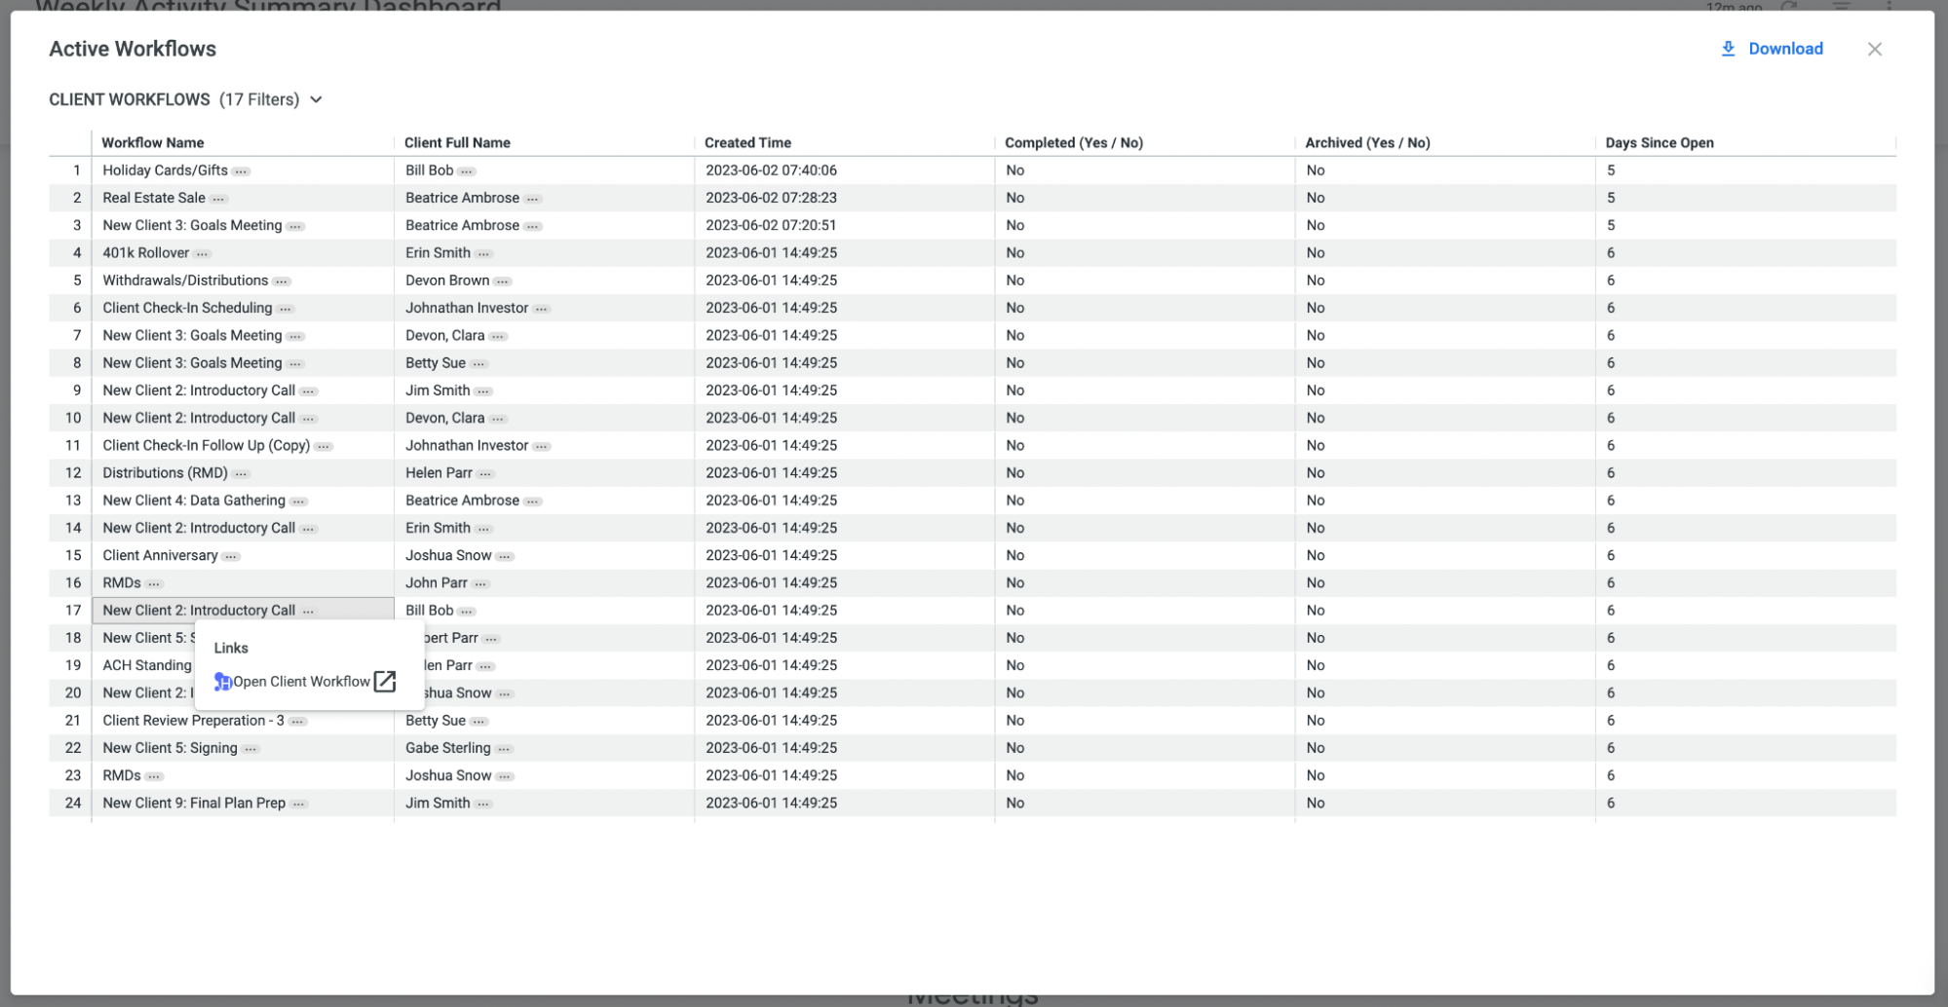Select the Real Estate Sale workflow cell
Viewport: 1948px width, 1007px height.
pos(243,198)
